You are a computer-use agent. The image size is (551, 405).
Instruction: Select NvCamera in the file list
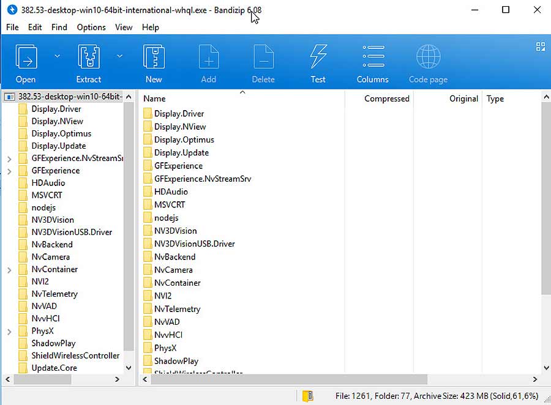coord(173,270)
